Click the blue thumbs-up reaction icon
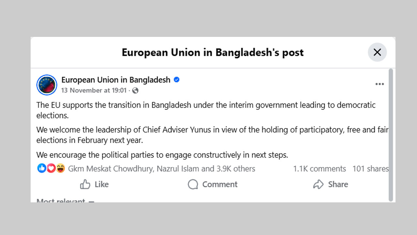Image resolution: width=417 pixels, height=235 pixels. [42, 168]
